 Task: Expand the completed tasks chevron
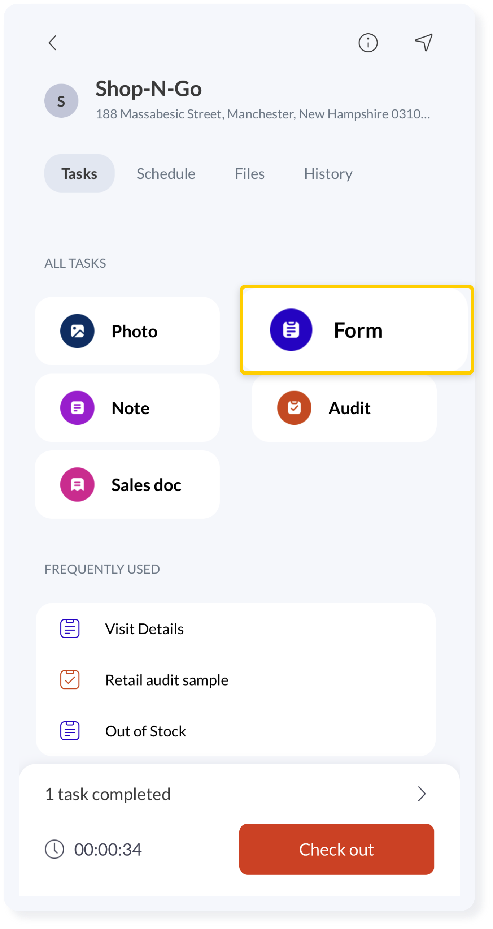click(422, 795)
